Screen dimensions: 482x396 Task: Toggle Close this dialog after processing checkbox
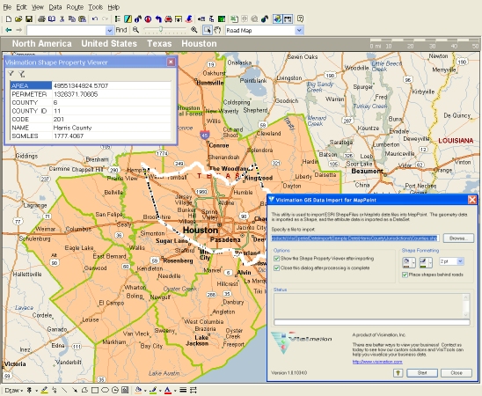tap(276, 268)
